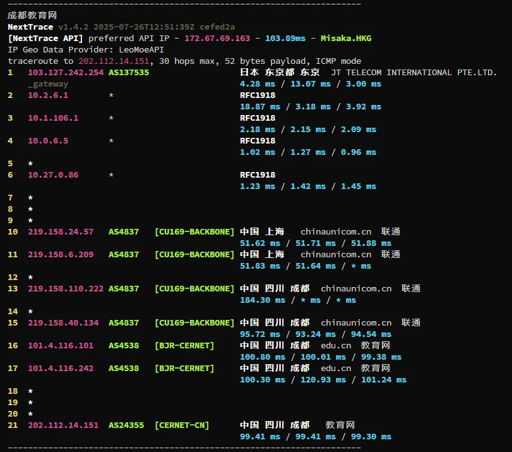Click hop 10 IP 219.158.24.57
The width and height of the screenshot is (512, 452).
click(x=61, y=231)
